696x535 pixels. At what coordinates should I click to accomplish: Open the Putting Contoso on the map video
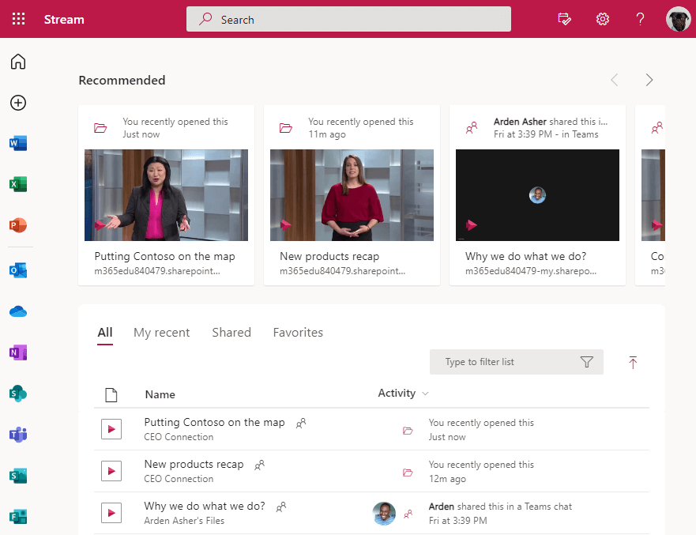pos(165,195)
